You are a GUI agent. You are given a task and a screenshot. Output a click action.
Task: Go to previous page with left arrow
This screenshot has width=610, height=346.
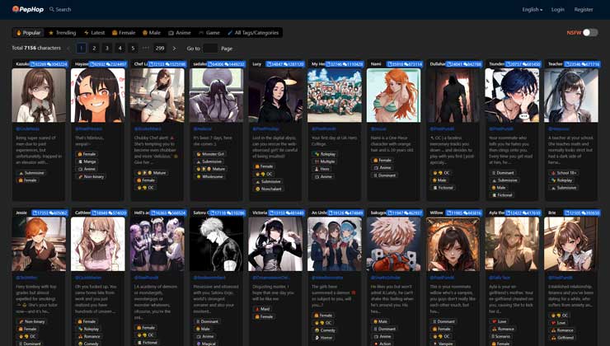point(68,49)
